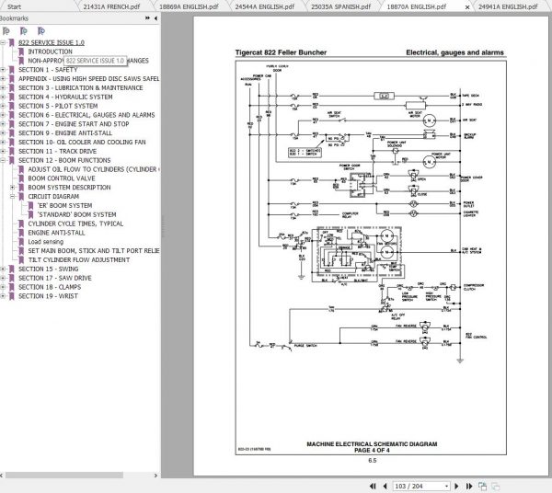Open 822 SERVICE ISSUE 1.0 bookmark
Viewport: 552px width, 493px height.
[52, 42]
